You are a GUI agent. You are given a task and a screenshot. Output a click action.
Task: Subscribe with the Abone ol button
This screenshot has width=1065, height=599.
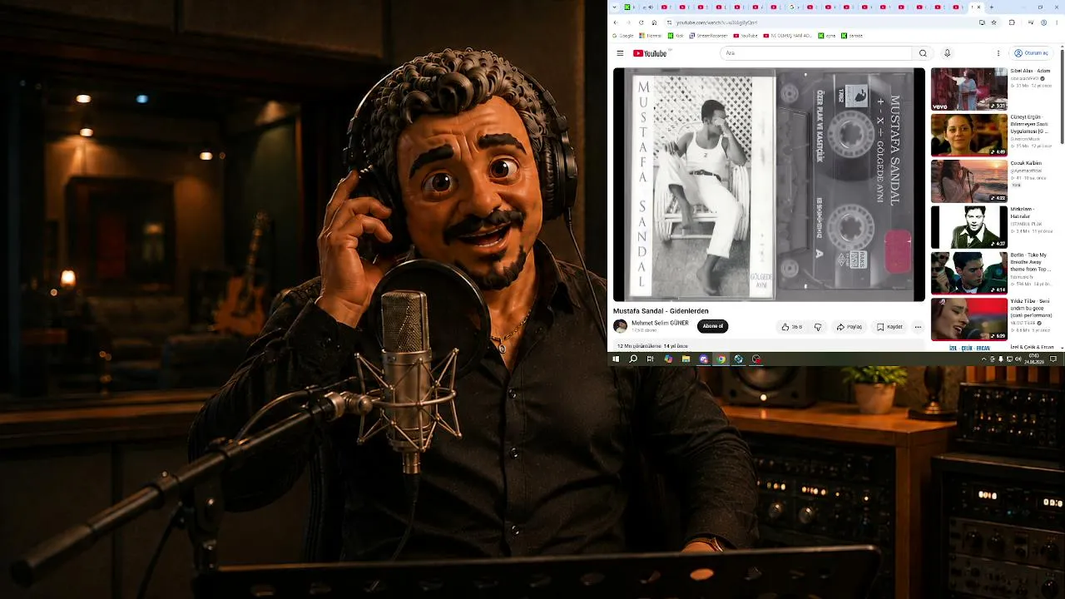712,326
